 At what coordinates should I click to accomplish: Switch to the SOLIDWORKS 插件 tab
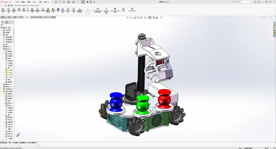36,17
